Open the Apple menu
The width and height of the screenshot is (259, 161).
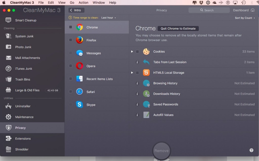click(x=4, y=3)
